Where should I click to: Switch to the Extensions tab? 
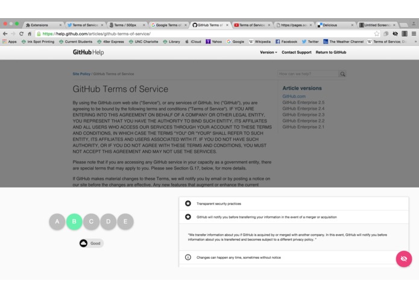coord(43,25)
